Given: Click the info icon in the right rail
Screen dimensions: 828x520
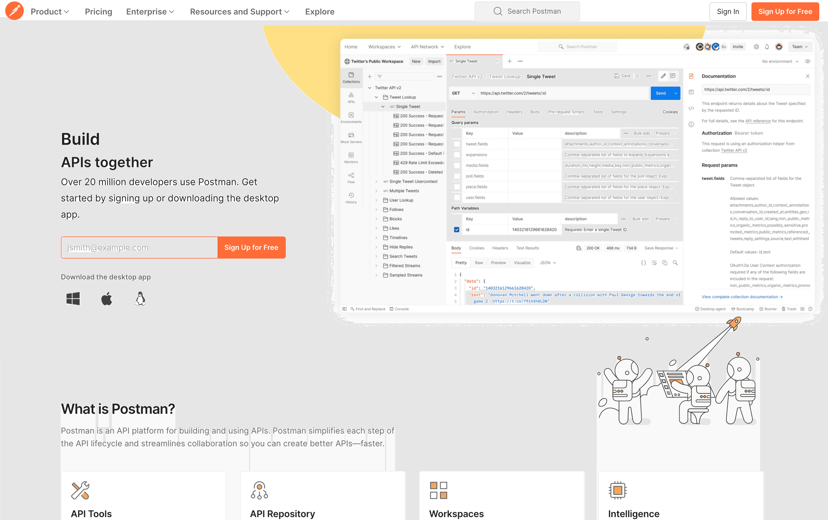Looking at the screenshot, I should click(691, 124).
